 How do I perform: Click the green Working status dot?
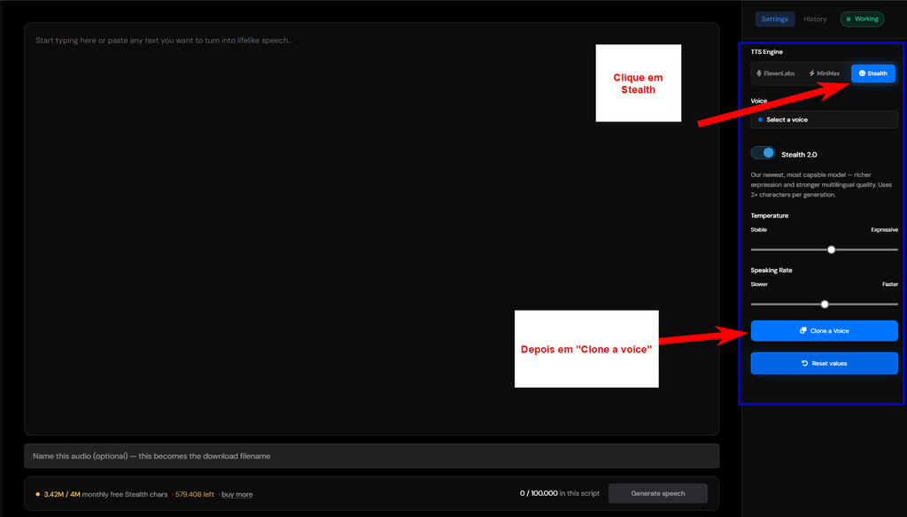pyautogui.click(x=849, y=19)
